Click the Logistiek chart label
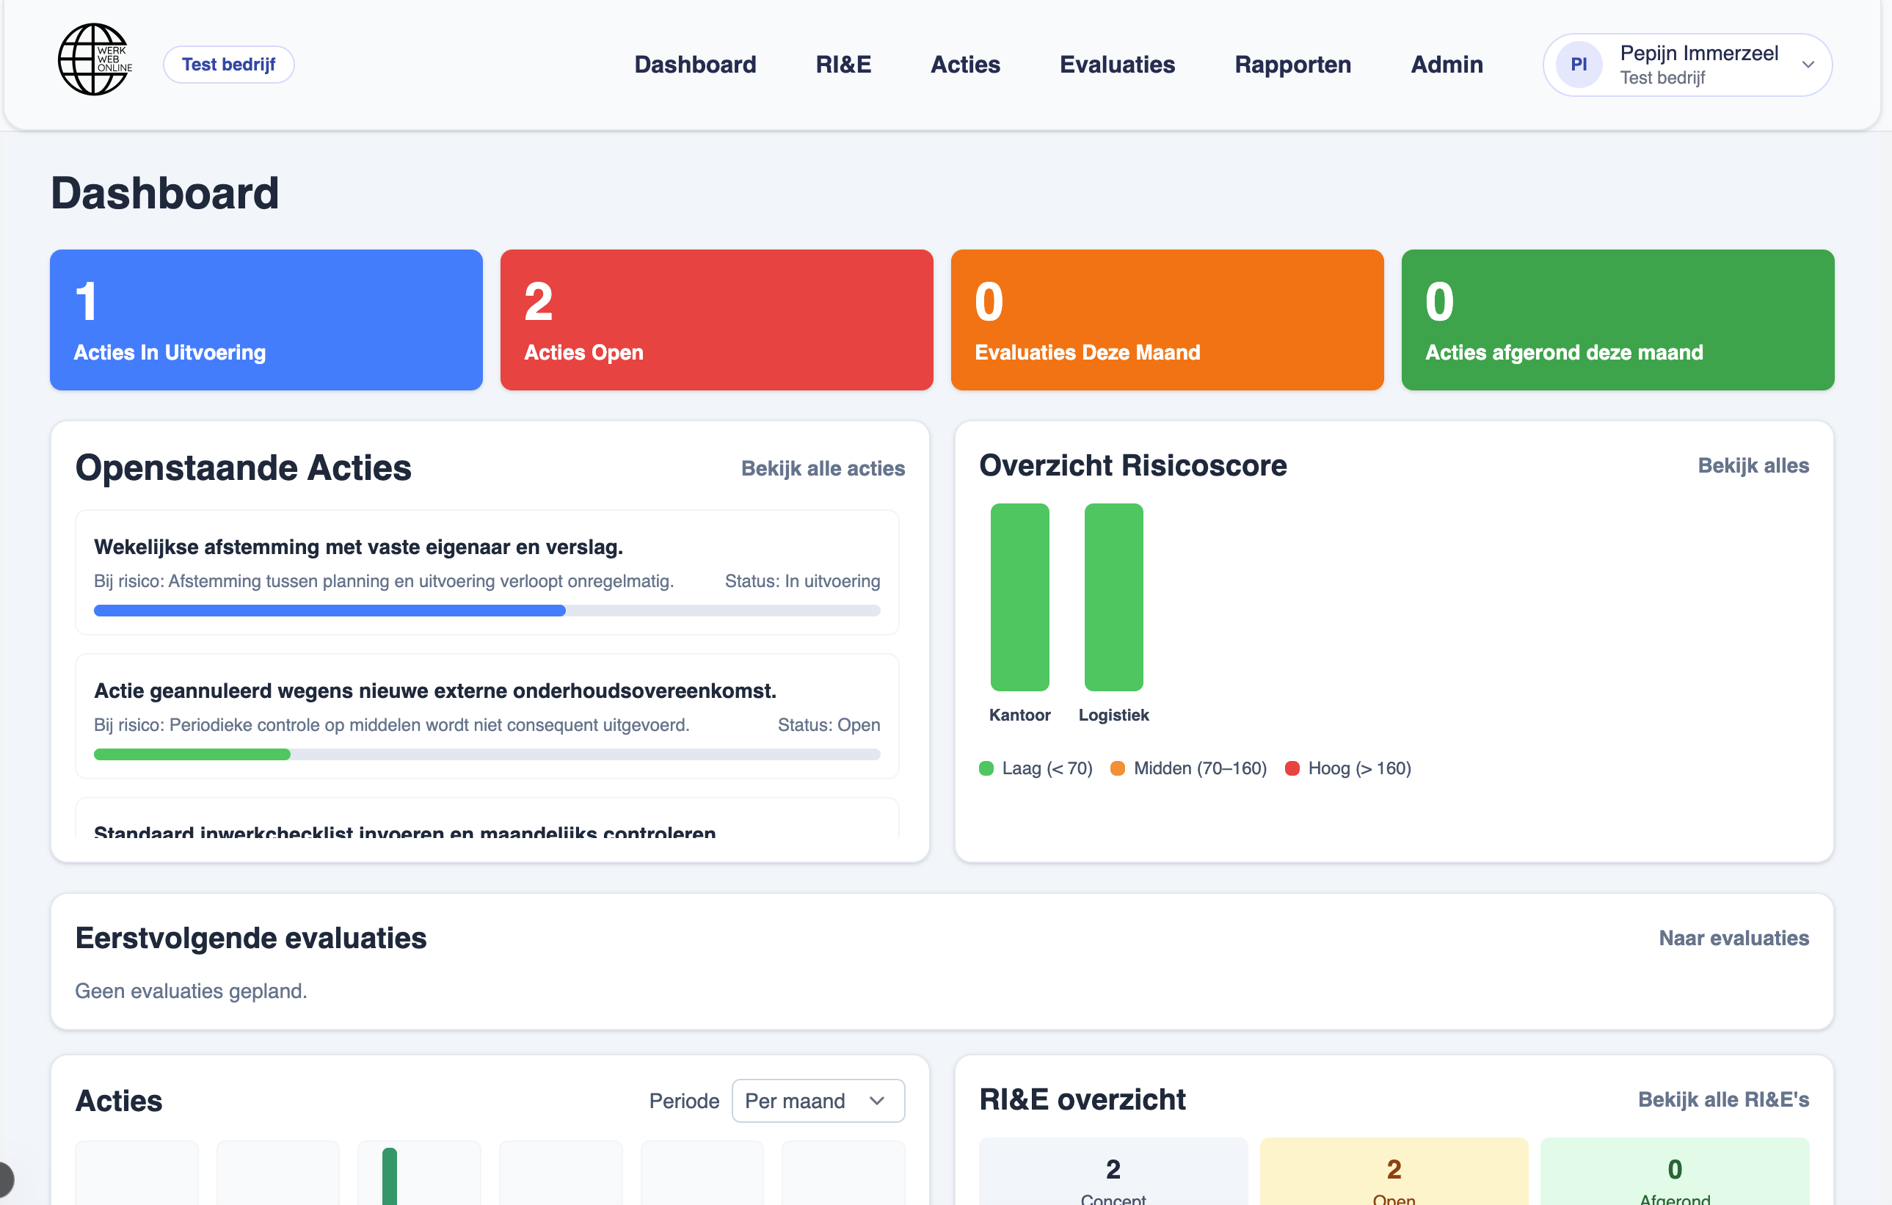Screen dimensions: 1892x1205 point(1113,715)
